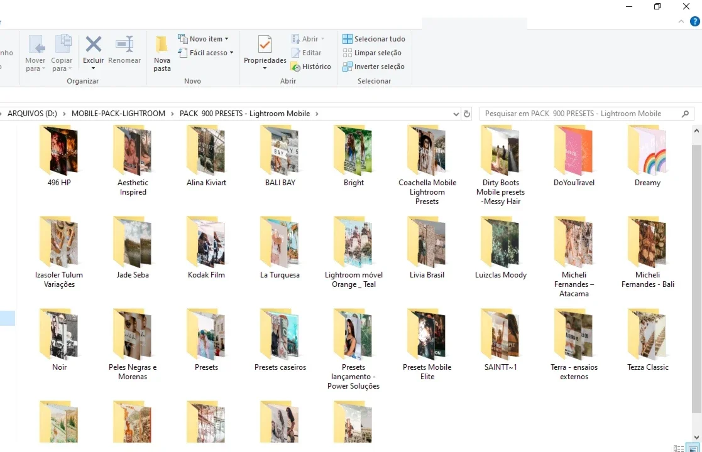702x452 pixels.
Task: Click Limpar seleção in the ribbon
Action: point(372,53)
